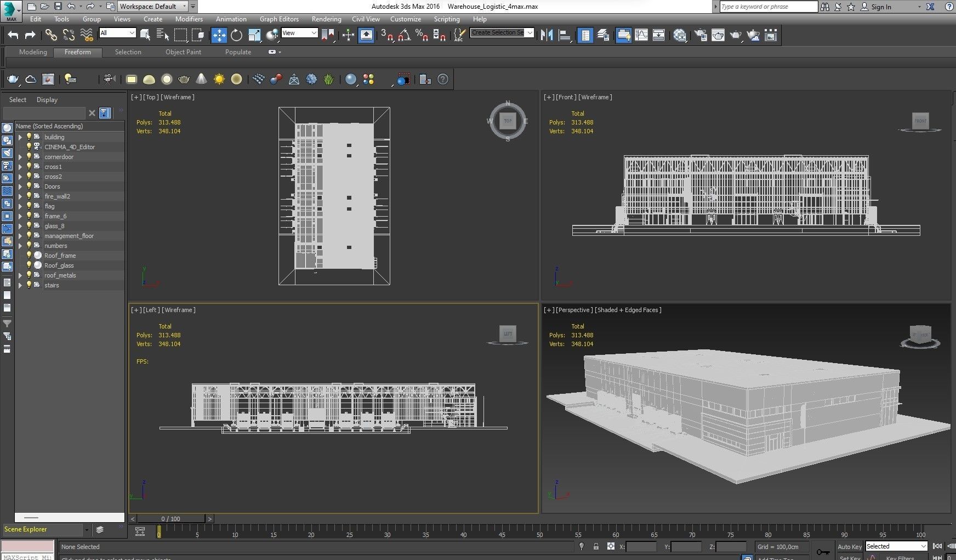The width and height of the screenshot is (956, 560).
Task: Step time slider forward with right arrow
Action: pos(209,518)
